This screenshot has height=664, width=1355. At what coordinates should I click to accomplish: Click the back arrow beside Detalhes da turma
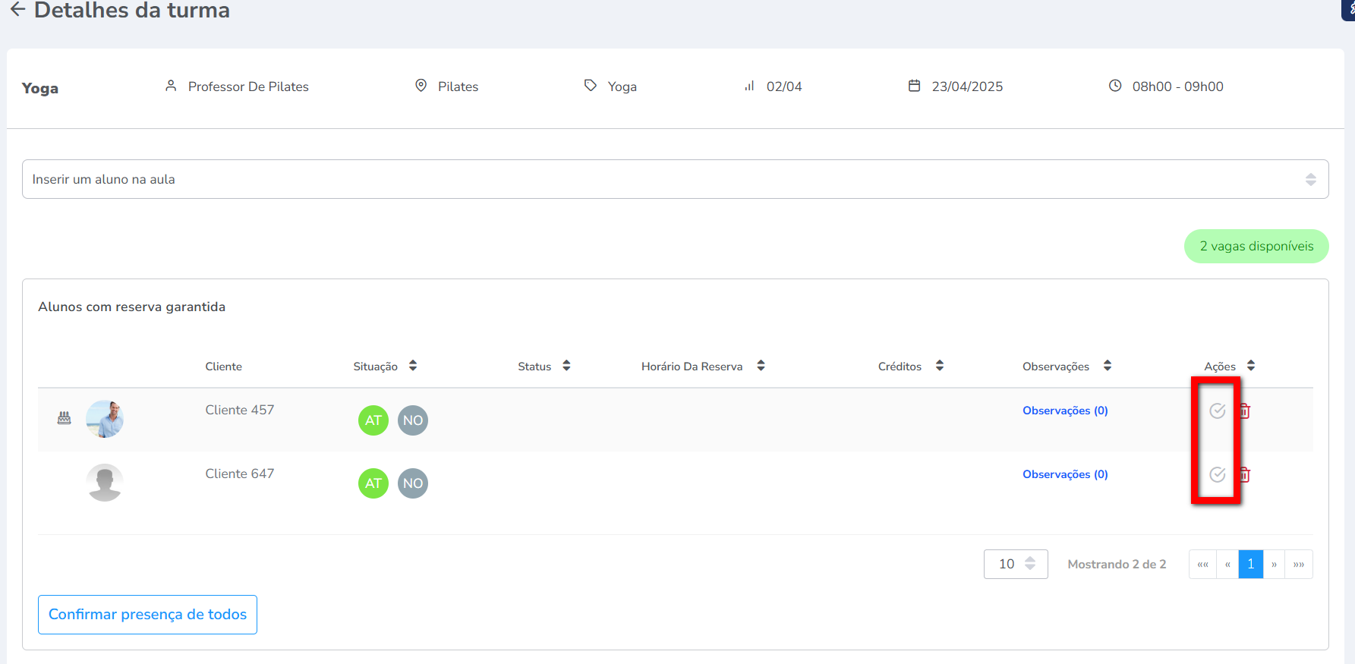(17, 10)
